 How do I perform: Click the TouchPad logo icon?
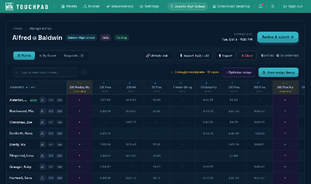9,7
